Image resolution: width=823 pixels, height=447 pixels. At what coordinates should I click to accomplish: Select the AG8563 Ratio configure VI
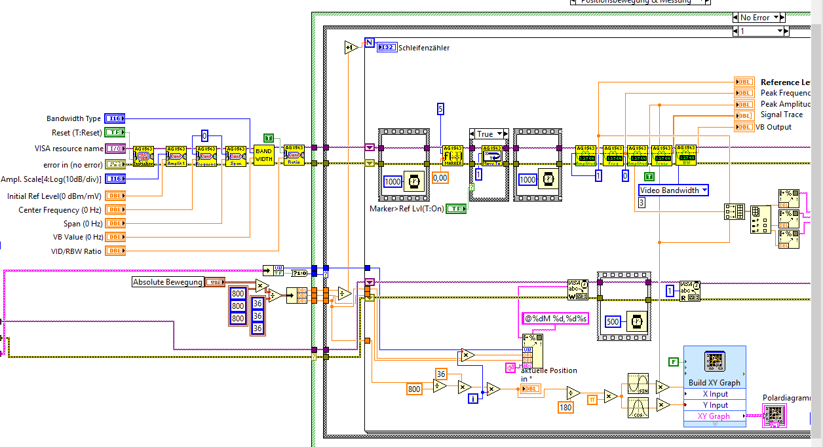tap(294, 156)
